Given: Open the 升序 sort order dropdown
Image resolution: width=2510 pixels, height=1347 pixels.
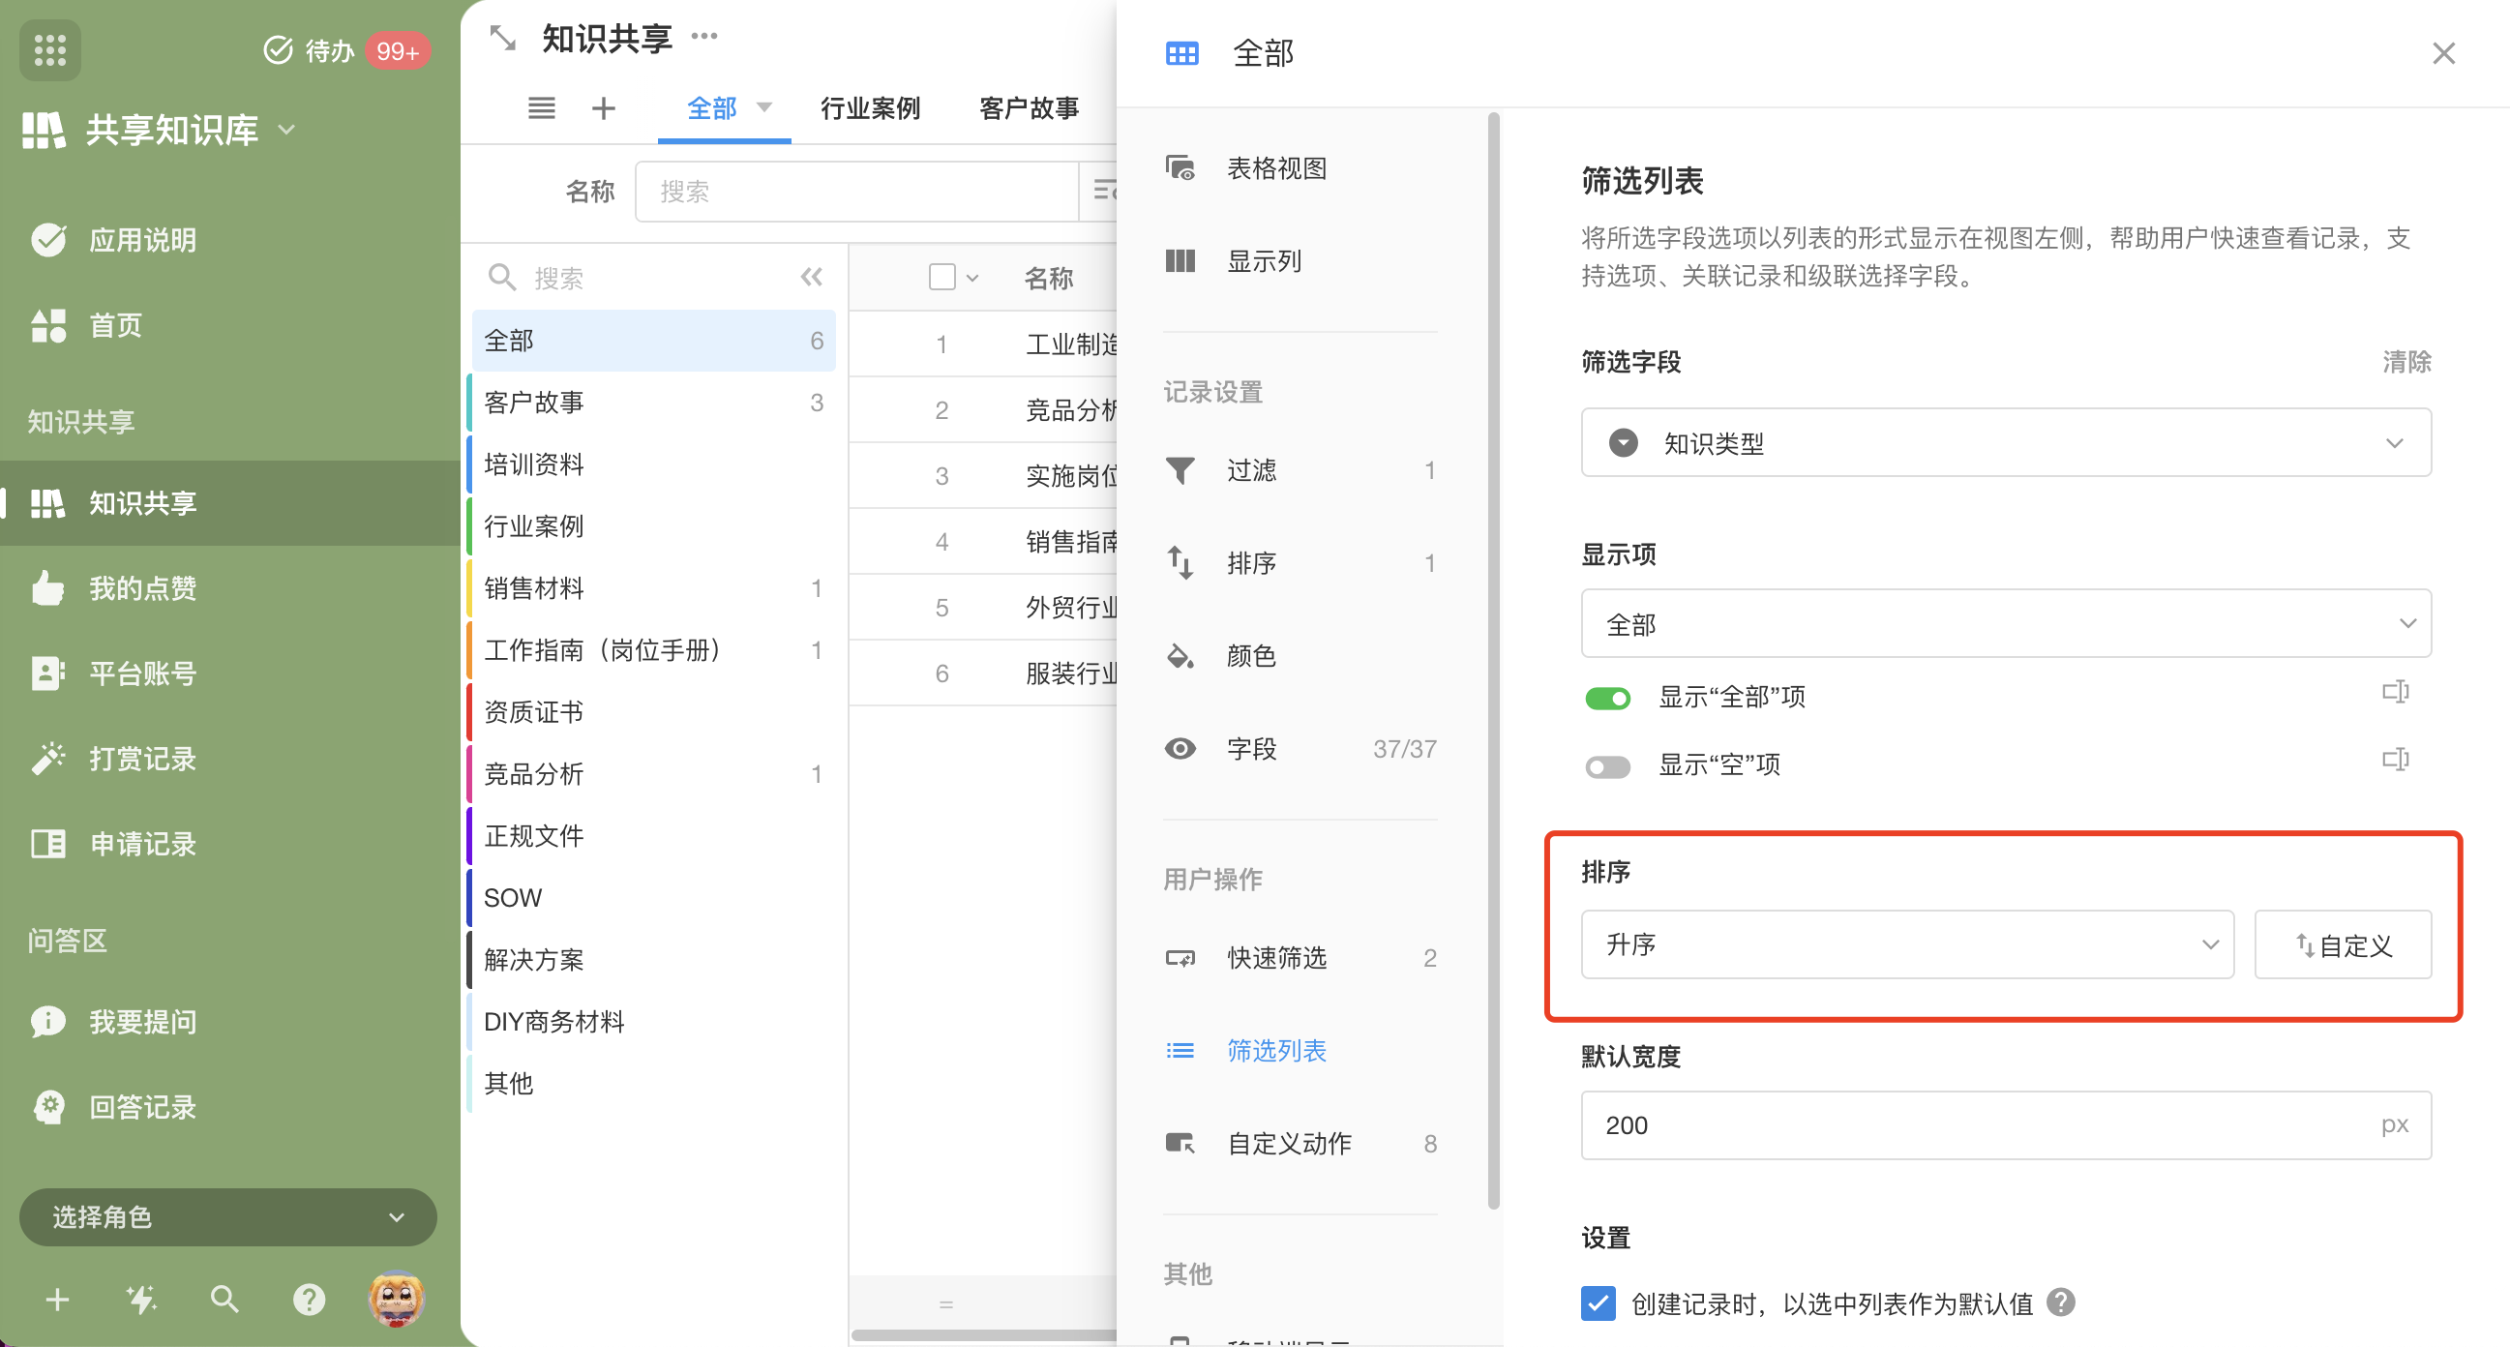Looking at the screenshot, I should [1907, 944].
